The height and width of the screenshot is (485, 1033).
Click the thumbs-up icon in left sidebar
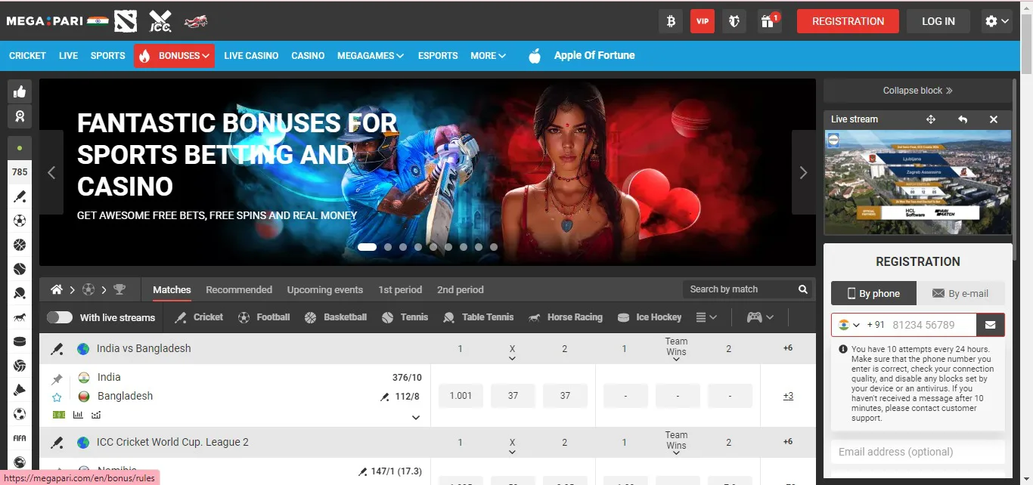coord(20,91)
